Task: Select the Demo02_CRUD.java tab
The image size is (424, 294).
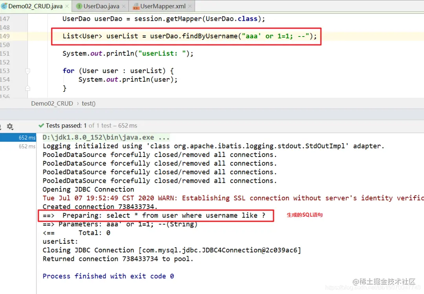Action: (x=35, y=6)
